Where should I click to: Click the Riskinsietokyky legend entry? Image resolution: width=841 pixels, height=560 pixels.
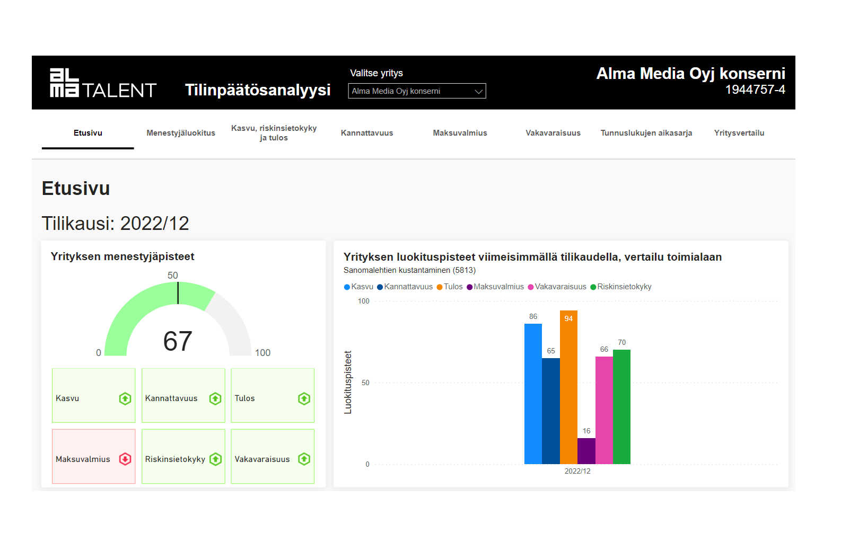click(x=621, y=287)
